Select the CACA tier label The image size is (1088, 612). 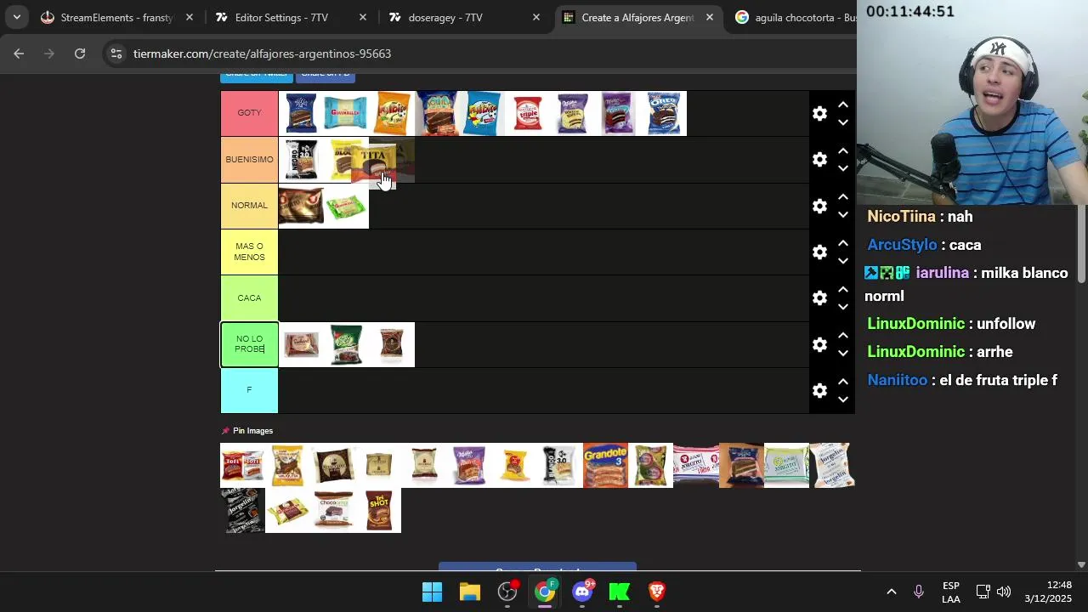tap(249, 298)
